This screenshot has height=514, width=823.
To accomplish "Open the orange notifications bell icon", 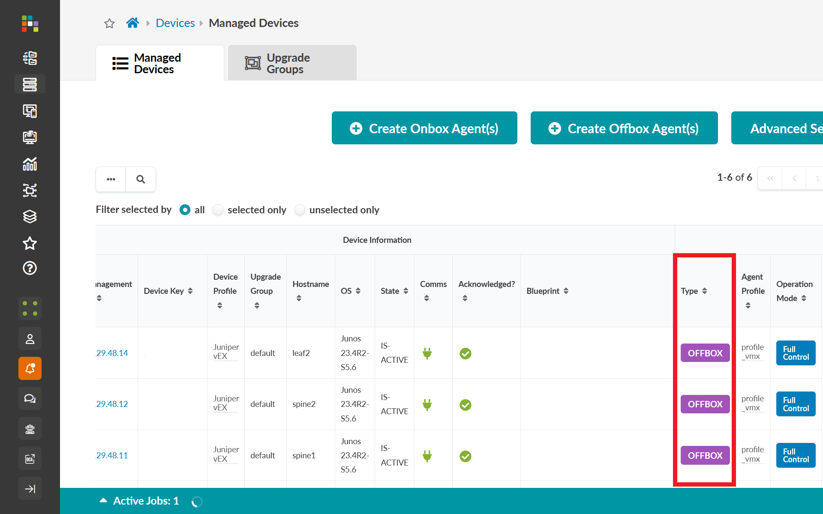I will click(x=30, y=368).
